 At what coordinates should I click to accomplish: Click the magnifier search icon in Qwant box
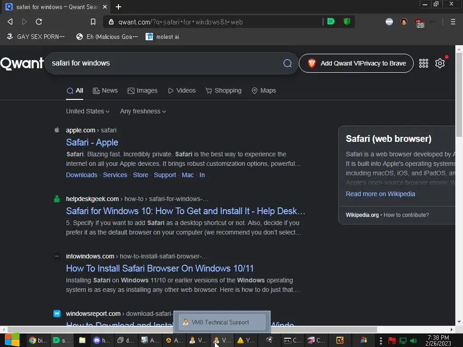coord(287,63)
